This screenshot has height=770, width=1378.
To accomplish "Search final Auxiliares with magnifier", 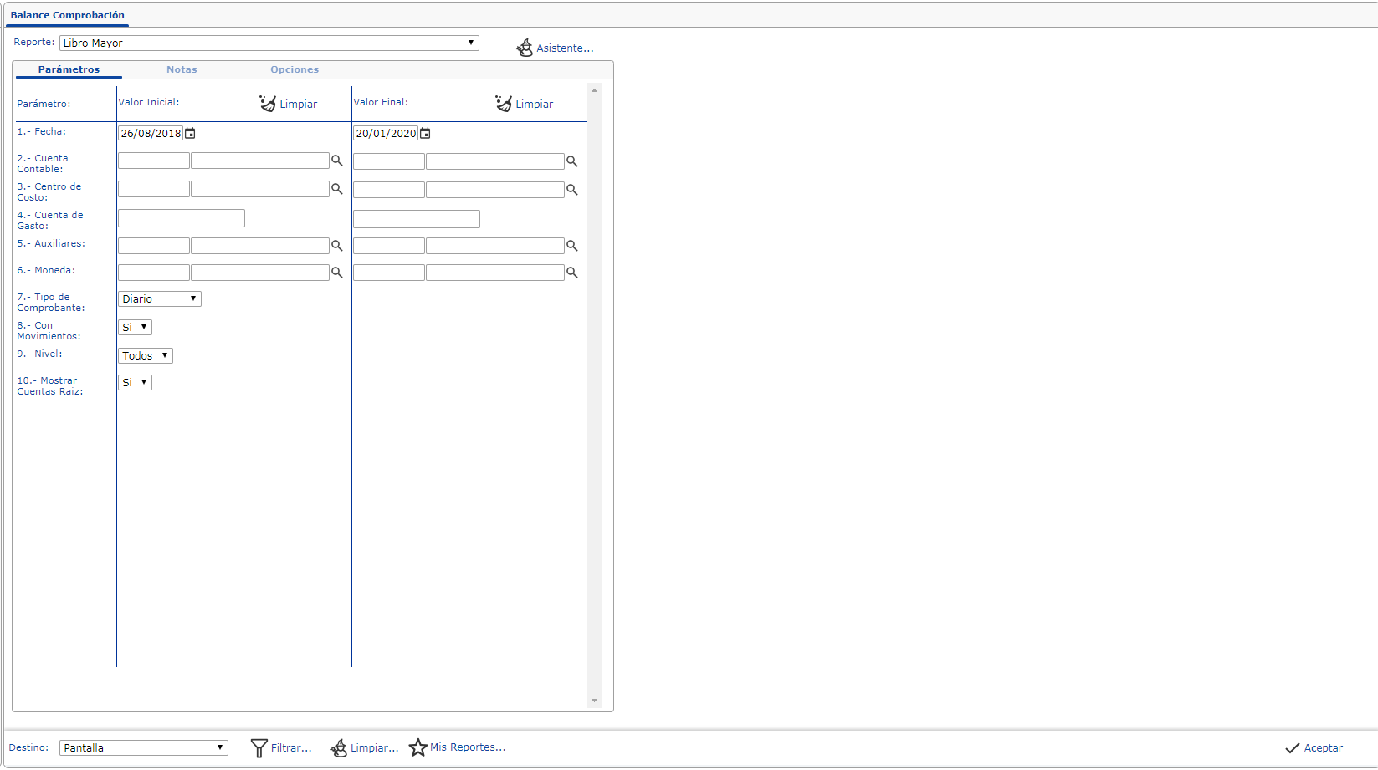I will [x=572, y=246].
